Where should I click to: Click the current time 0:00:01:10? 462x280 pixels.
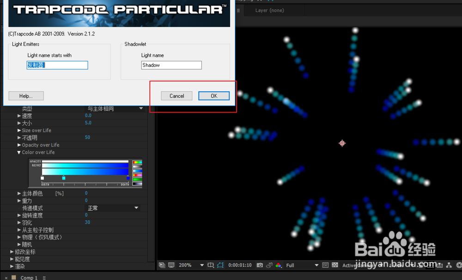[240, 265]
